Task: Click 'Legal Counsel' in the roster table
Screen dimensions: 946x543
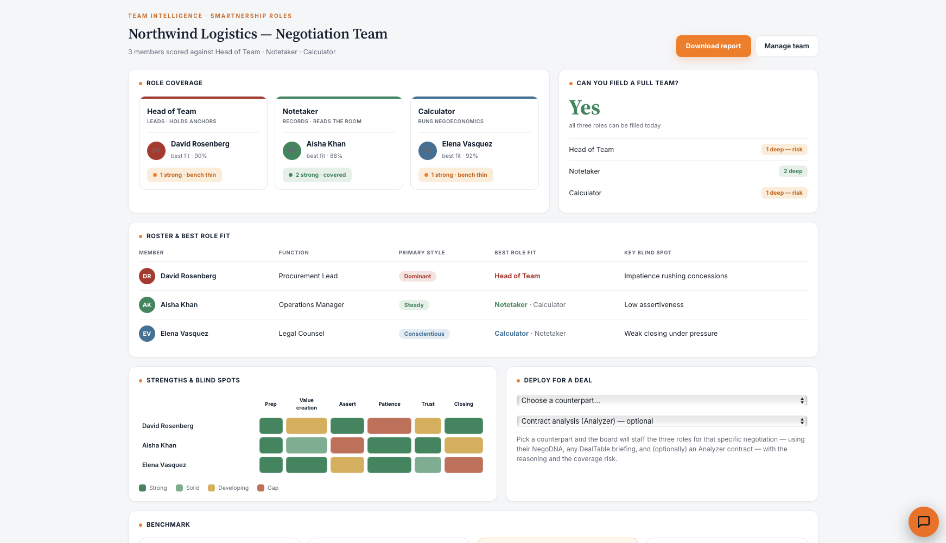Action: [x=302, y=334]
